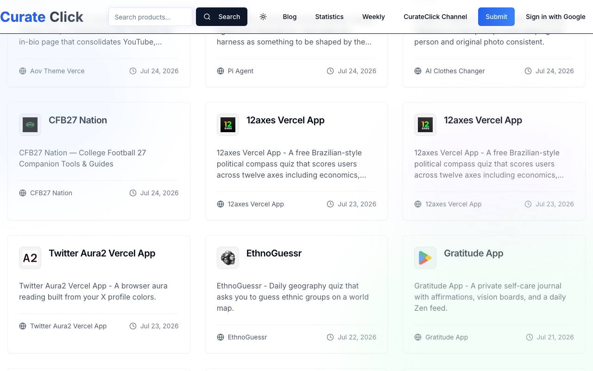Open the right-hand 12axes Vercel App title
Screen dimensions: 593x371
point(483,120)
